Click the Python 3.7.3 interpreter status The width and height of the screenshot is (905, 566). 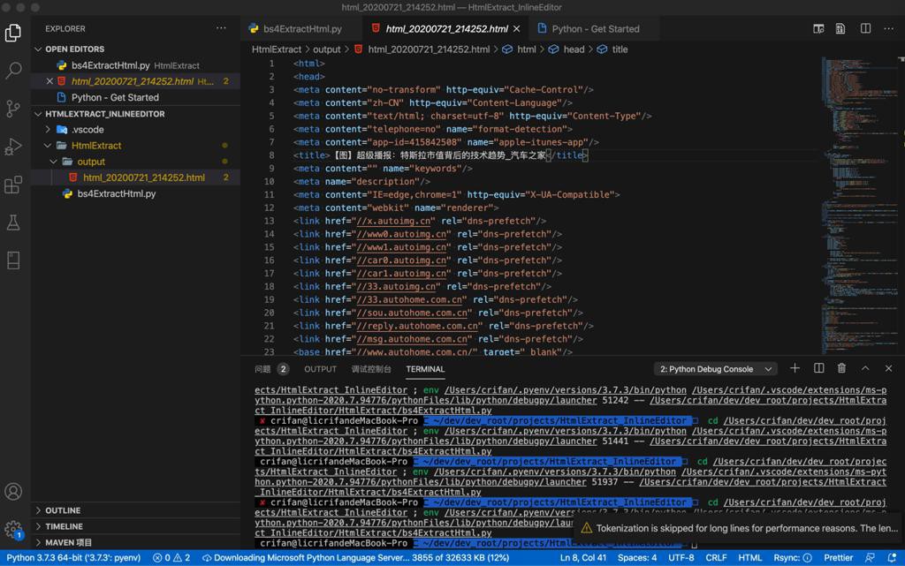pos(73,558)
